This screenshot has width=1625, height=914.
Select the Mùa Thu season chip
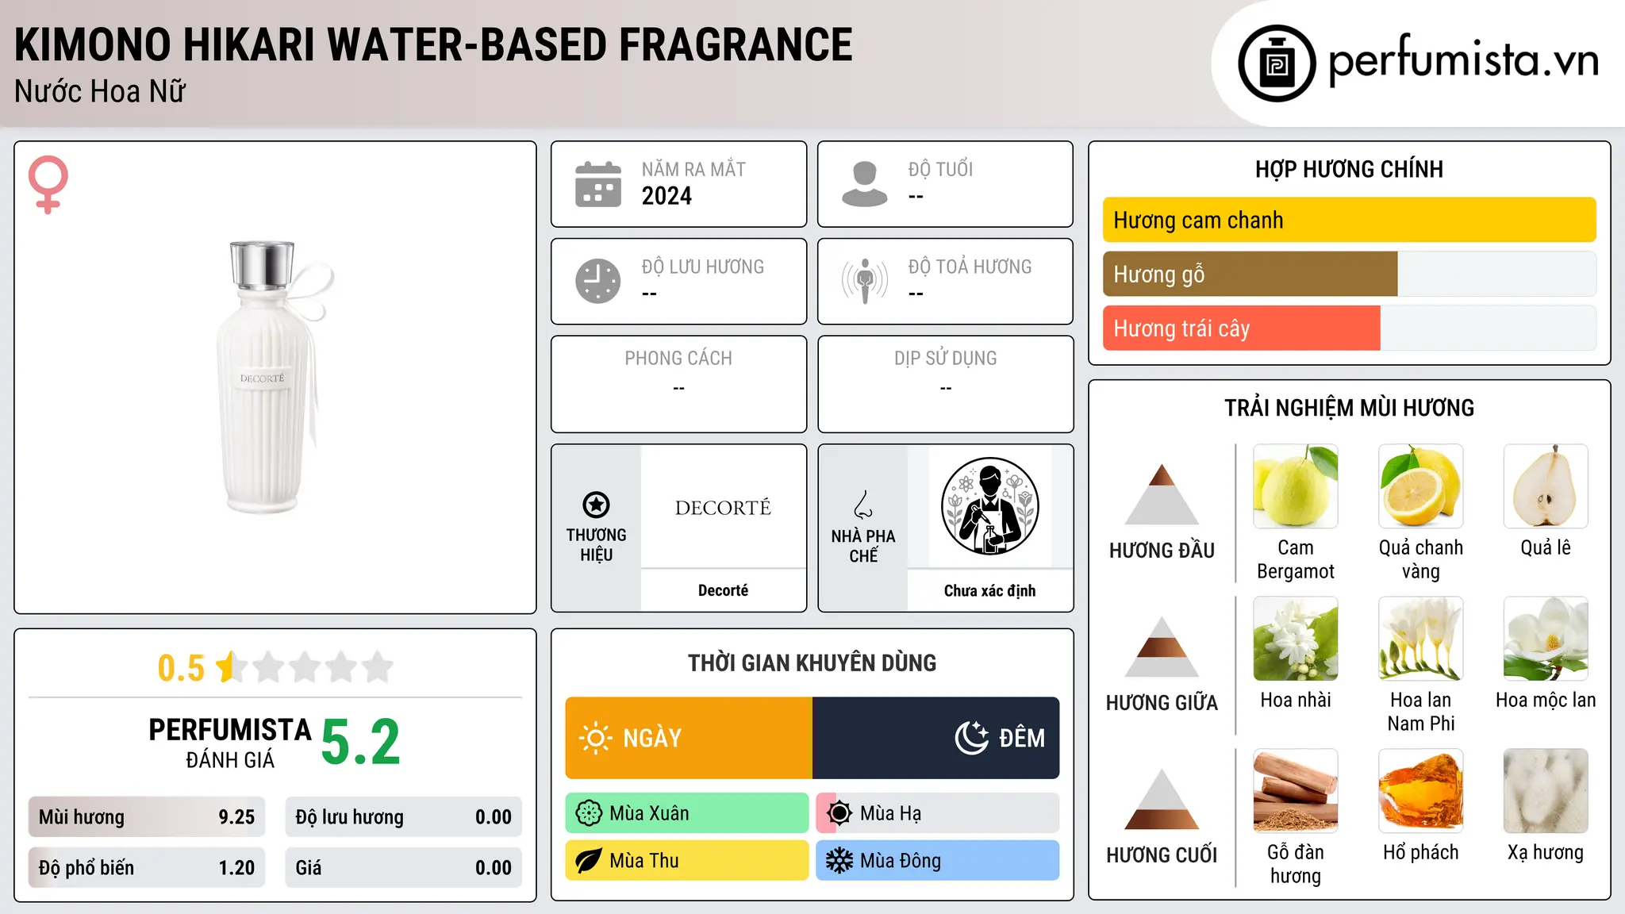coord(687,861)
